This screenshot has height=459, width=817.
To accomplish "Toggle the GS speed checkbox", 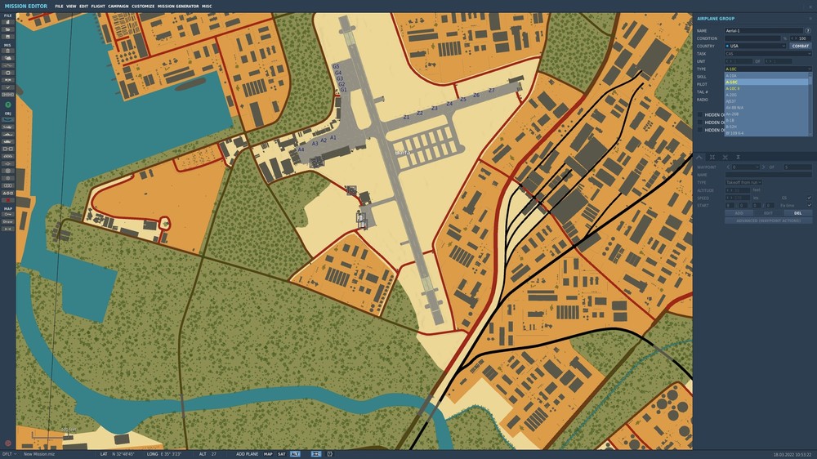I will 809,198.
